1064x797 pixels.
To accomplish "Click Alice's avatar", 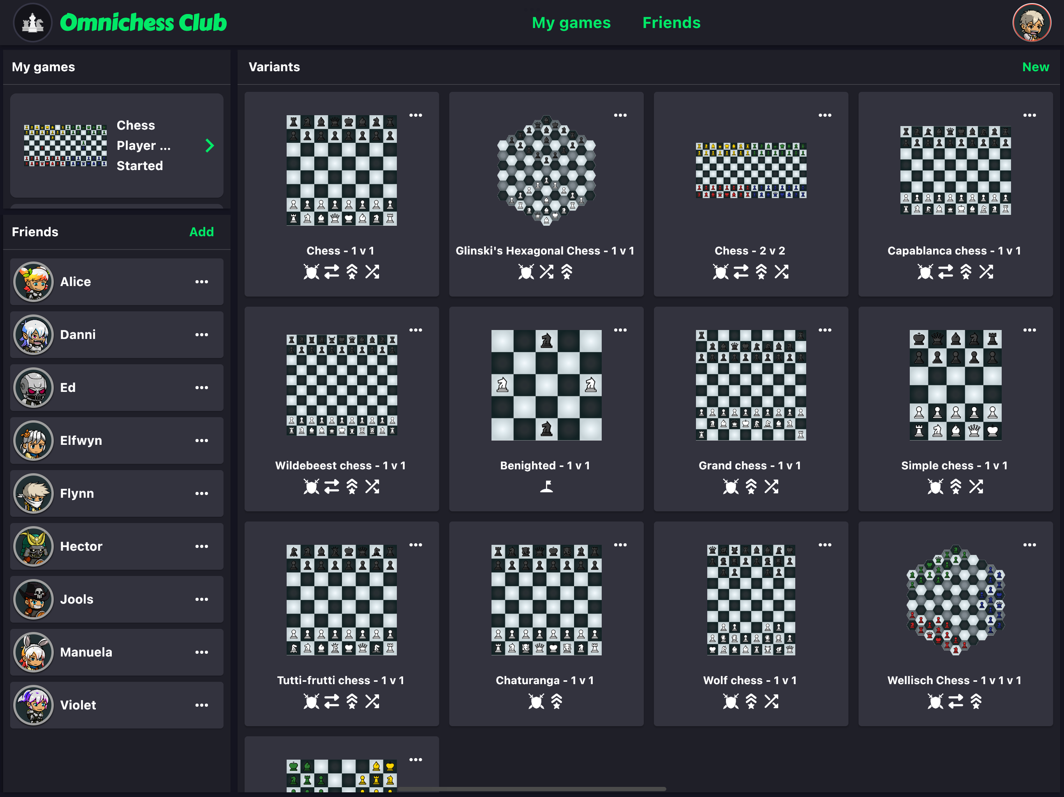I will tap(33, 282).
